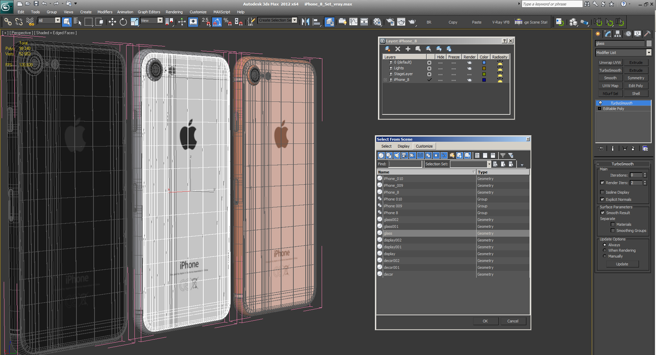Open Display menu in Select From Scene
This screenshot has height=355, width=656.
(x=403, y=146)
